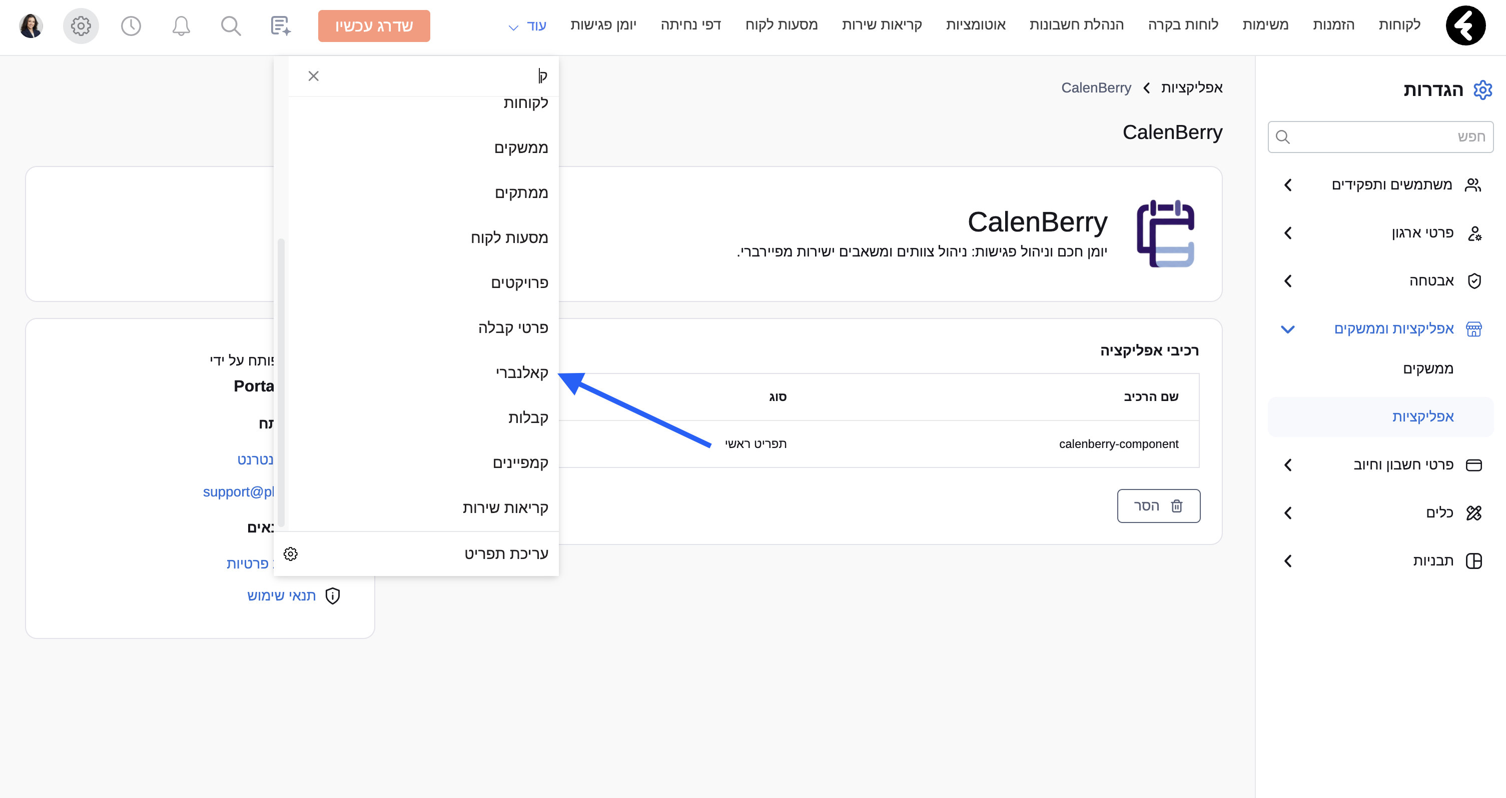Select קמפיינים from the dropdown menu

520,462
